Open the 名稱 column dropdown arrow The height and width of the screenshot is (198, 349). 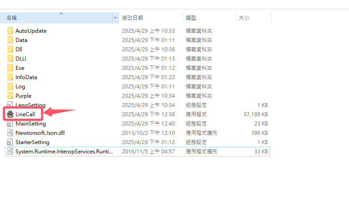[115, 18]
